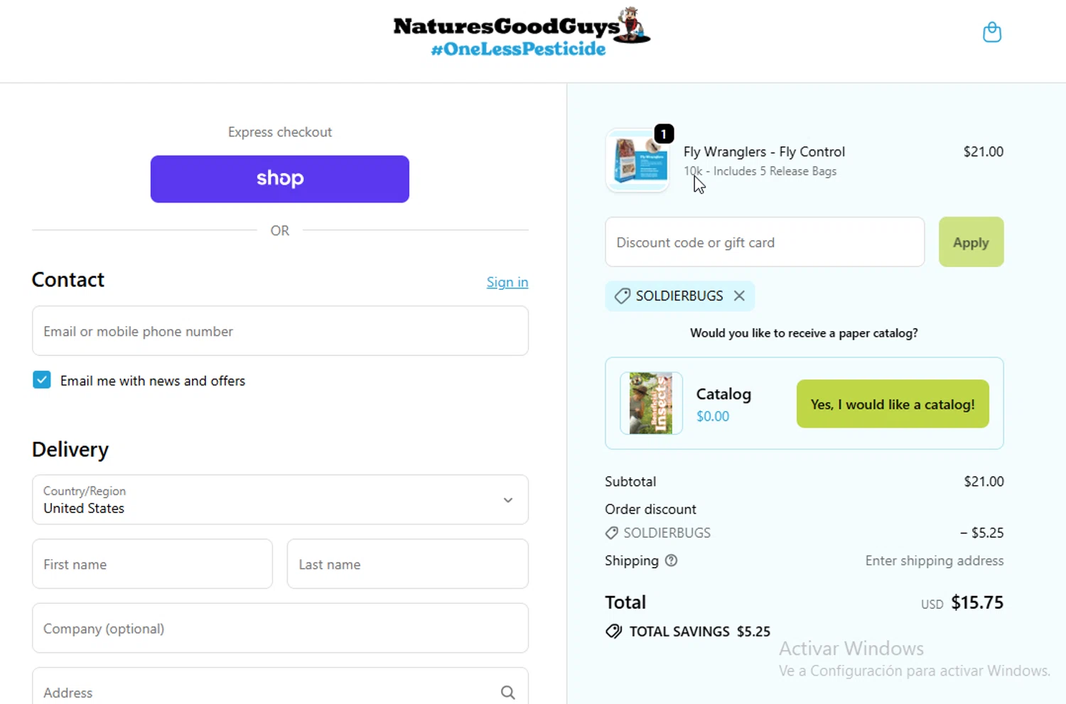Click the Enter shipping address text
Screen dimensions: 1066x704
tap(934, 561)
